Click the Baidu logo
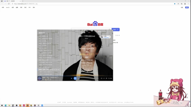The image size is (191, 107). 95,24
